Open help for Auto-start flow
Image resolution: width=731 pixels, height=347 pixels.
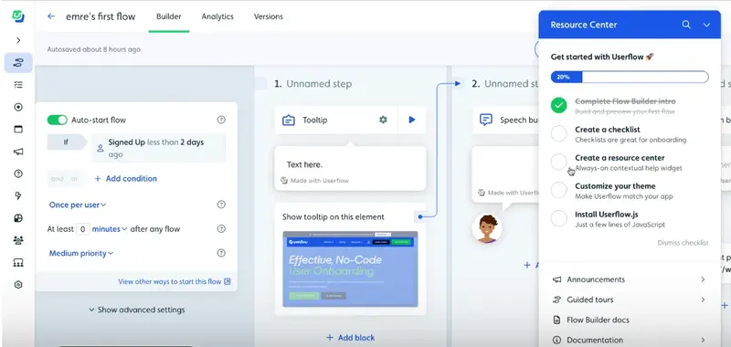[221, 120]
